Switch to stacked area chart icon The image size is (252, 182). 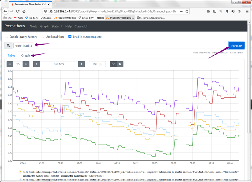tap(120, 64)
